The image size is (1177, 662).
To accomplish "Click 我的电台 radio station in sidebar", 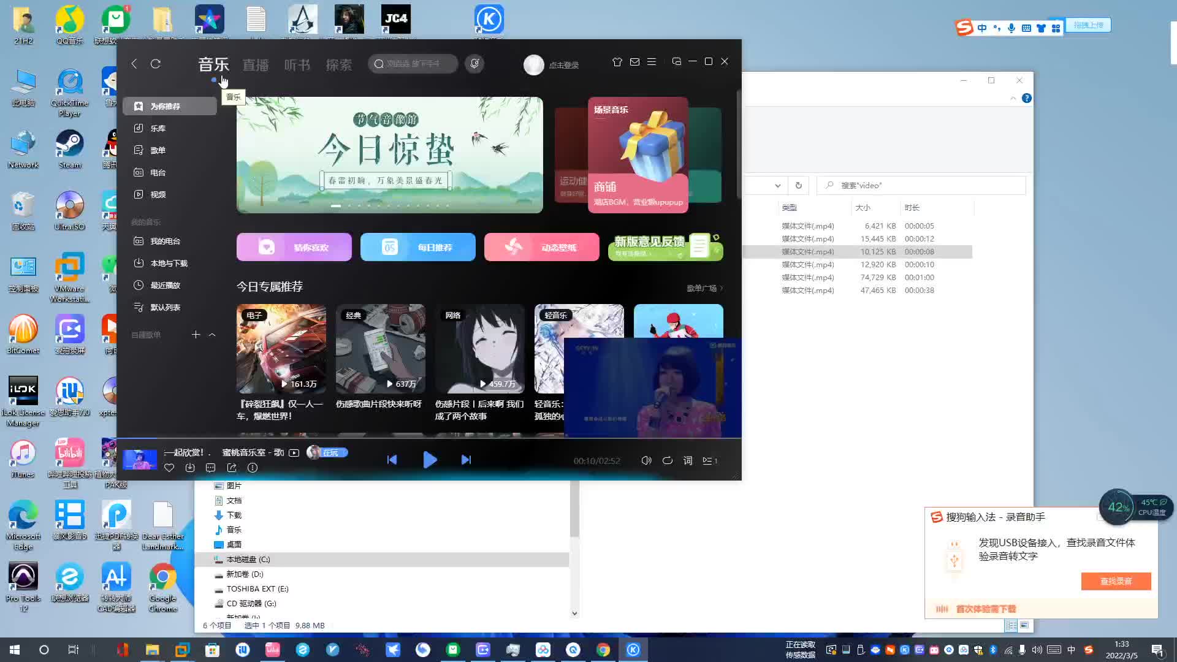I will pyautogui.click(x=166, y=241).
